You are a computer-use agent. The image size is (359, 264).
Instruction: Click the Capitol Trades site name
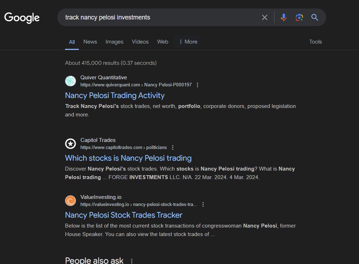point(98,140)
